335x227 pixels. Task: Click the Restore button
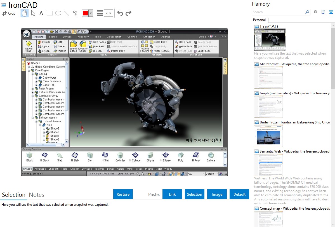point(123,194)
